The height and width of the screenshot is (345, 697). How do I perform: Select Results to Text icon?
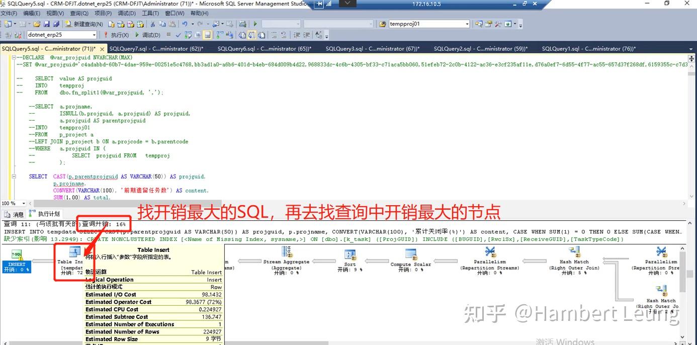point(242,35)
